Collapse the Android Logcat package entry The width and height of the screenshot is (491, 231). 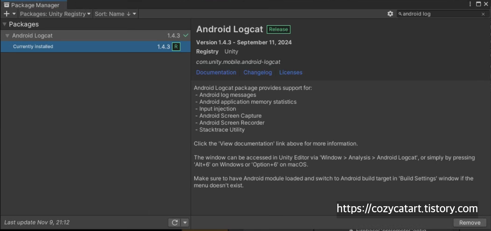click(x=7, y=36)
